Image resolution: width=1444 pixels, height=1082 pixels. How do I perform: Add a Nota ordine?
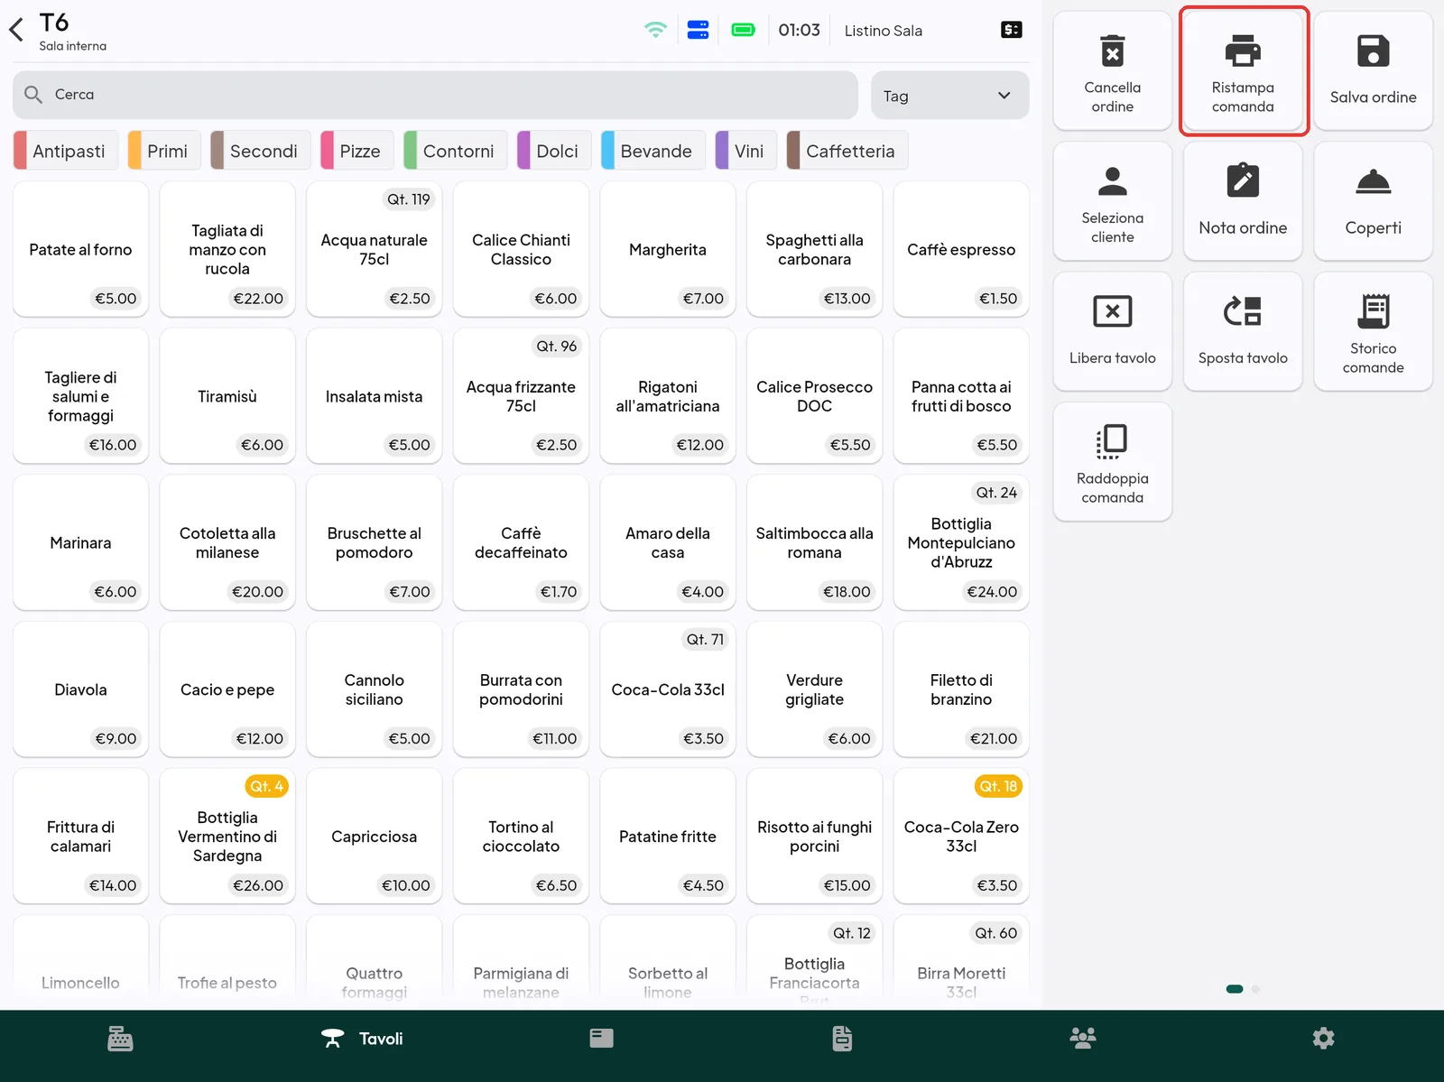pyautogui.click(x=1243, y=201)
